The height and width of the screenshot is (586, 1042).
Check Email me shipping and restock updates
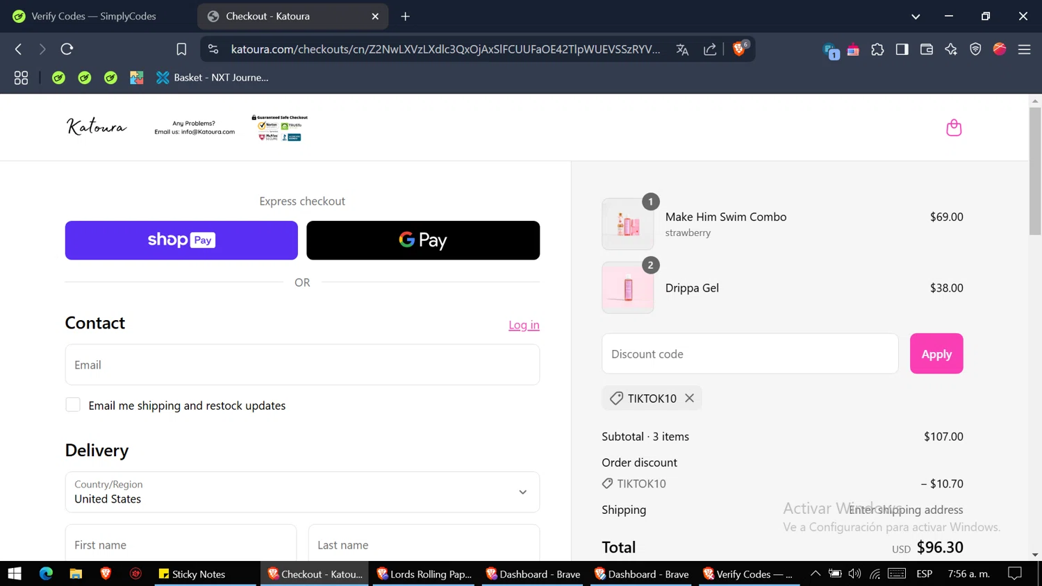click(x=73, y=405)
